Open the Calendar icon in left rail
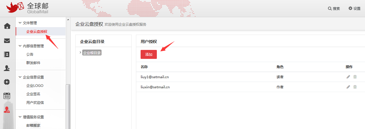Viewport: 365px width, 129px height. 7,96
